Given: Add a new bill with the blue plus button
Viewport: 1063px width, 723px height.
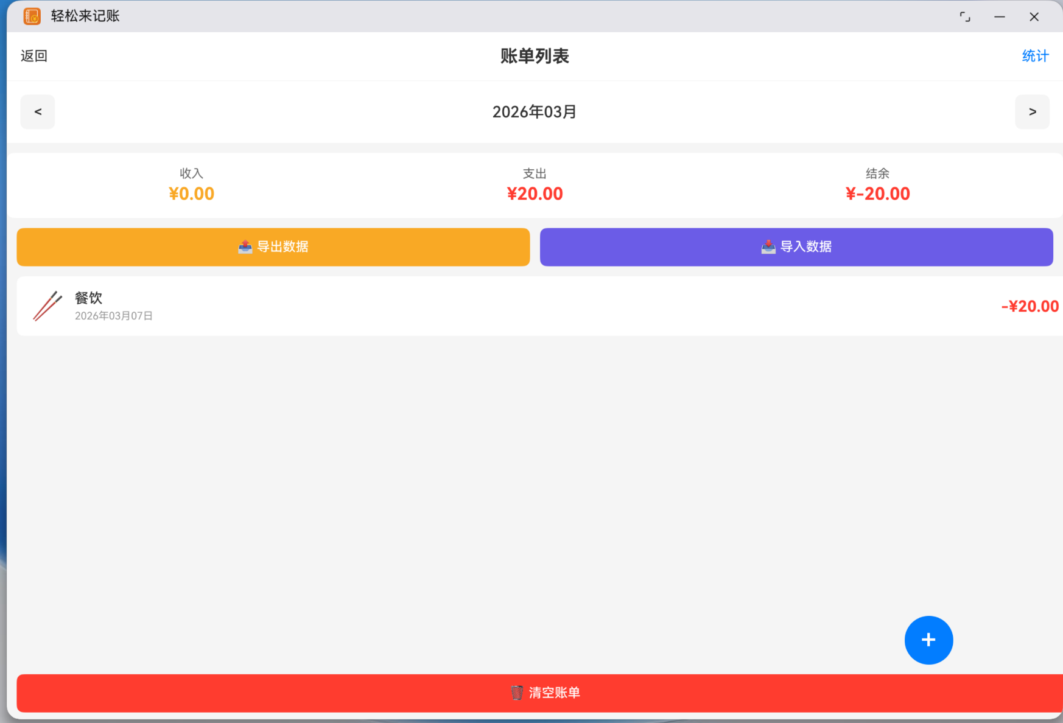Looking at the screenshot, I should click(x=928, y=640).
